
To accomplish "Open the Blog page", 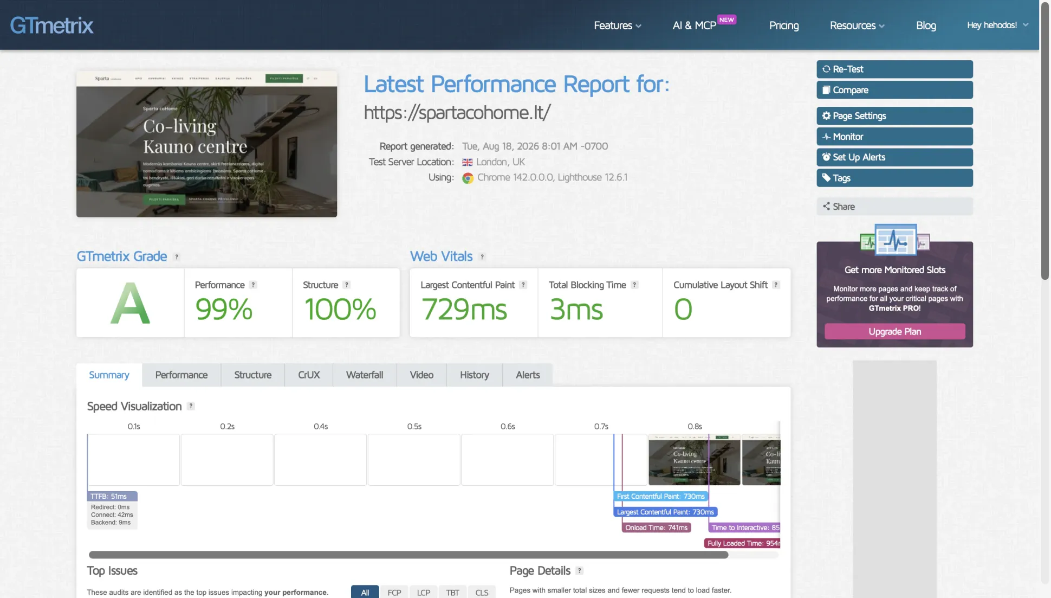I will coord(926,25).
